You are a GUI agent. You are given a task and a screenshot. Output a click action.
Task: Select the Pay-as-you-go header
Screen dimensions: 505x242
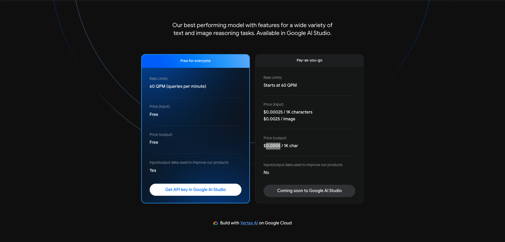click(x=309, y=60)
